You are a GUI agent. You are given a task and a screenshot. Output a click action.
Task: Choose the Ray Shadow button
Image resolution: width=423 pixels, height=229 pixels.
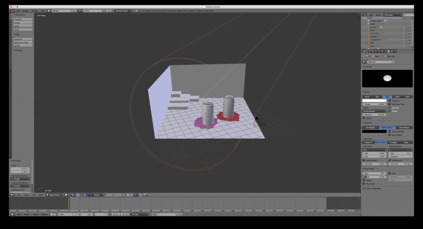pyautogui.click(x=404, y=127)
